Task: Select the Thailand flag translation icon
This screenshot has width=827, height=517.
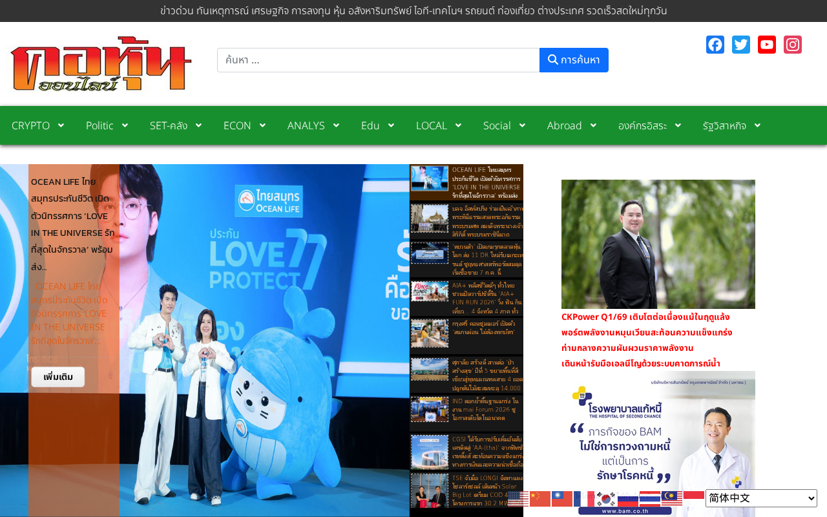Action: 650,498
